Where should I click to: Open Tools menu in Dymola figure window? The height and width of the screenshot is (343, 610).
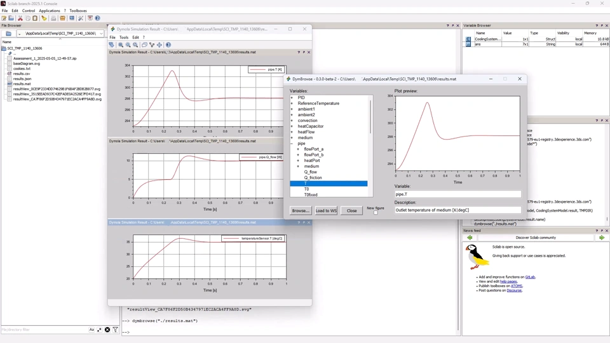click(124, 37)
